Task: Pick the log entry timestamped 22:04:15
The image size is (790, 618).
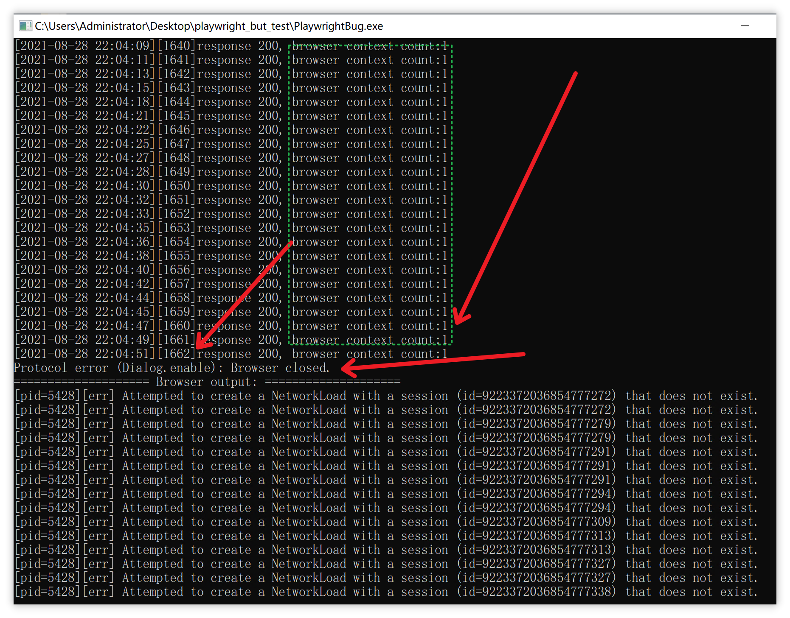Action: pos(231,88)
